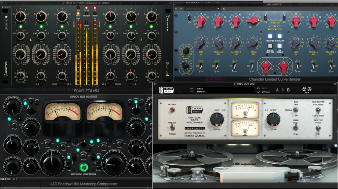Click the HIGH PASS knob on Curve Bender
Screen dimensions: 338x189
(x=186, y=51)
